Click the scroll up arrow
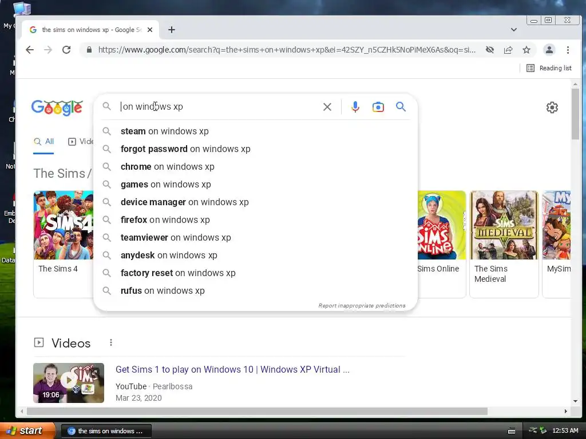Image resolution: width=586 pixels, height=439 pixels. pos(575,85)
